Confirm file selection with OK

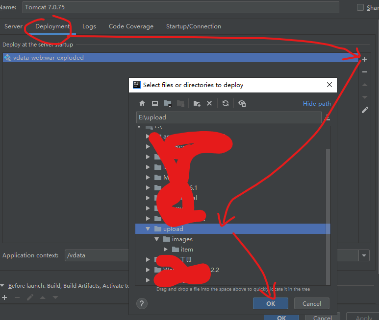coord(271,303)
